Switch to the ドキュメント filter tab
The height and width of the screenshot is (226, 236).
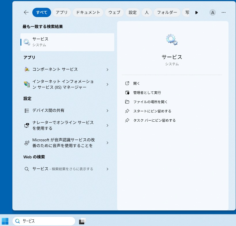coord(88,12)
